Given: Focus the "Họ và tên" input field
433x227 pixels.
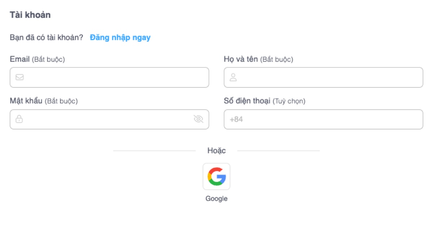Looking at the screenshot, I should point(328,77).
